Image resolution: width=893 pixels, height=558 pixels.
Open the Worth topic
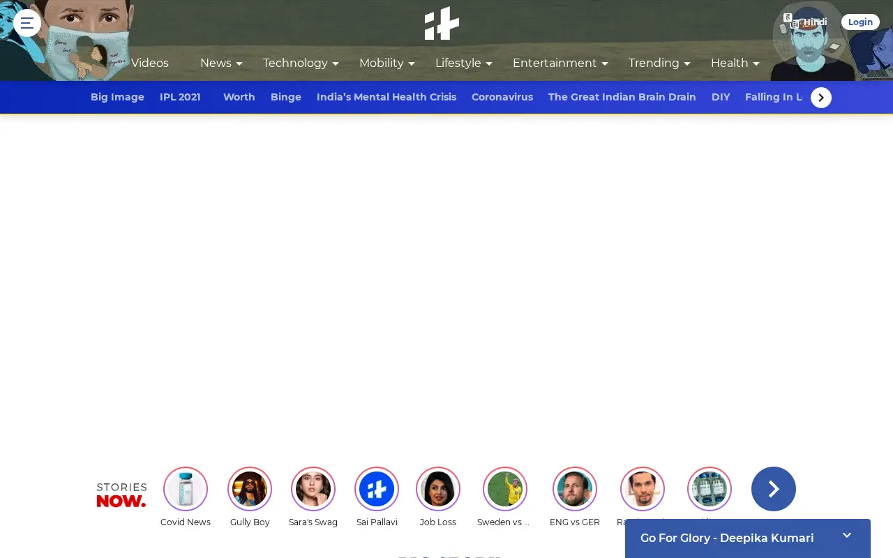tap(239, 97)
